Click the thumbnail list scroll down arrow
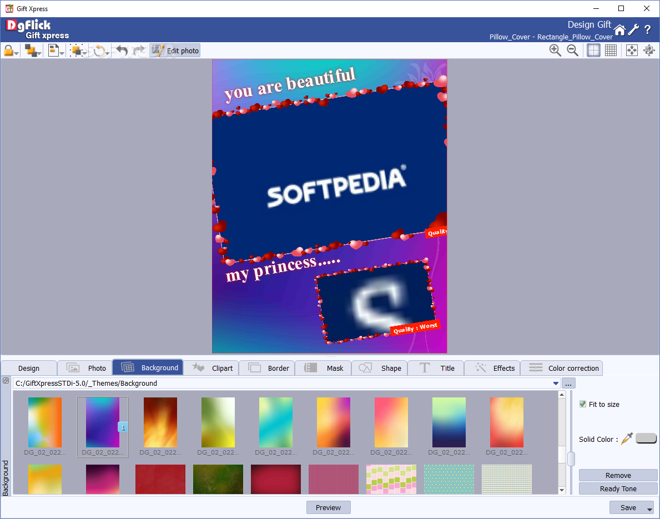This screenshot has height=519, width=660. pos(562,490)
